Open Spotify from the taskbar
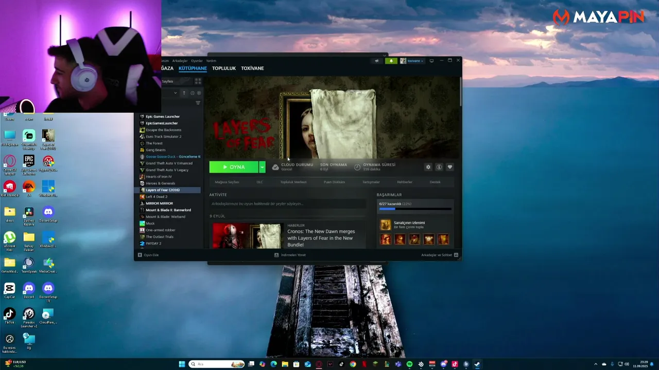 click(x=409, y=364)
